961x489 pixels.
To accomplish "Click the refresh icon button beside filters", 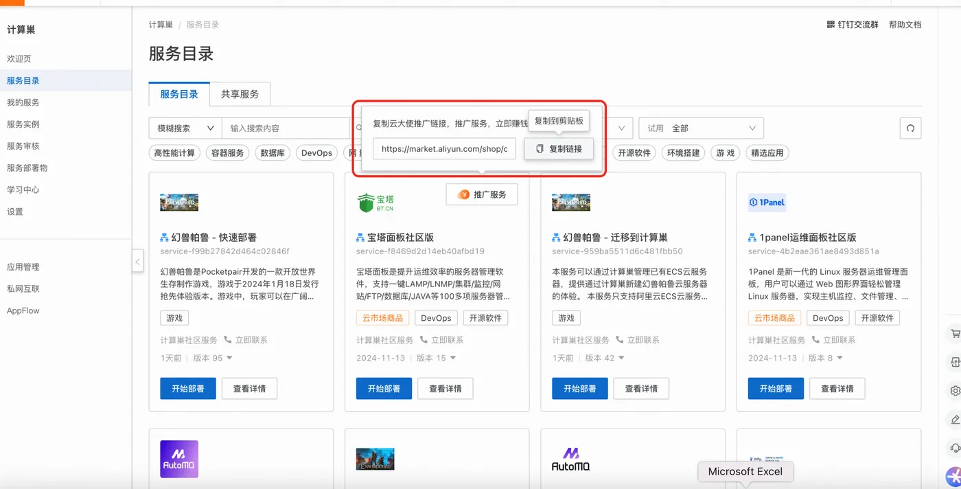I will click(x=910, y=128).
